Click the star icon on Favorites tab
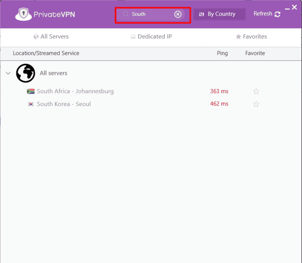The image size is (302, 263). tap(238, 37)
